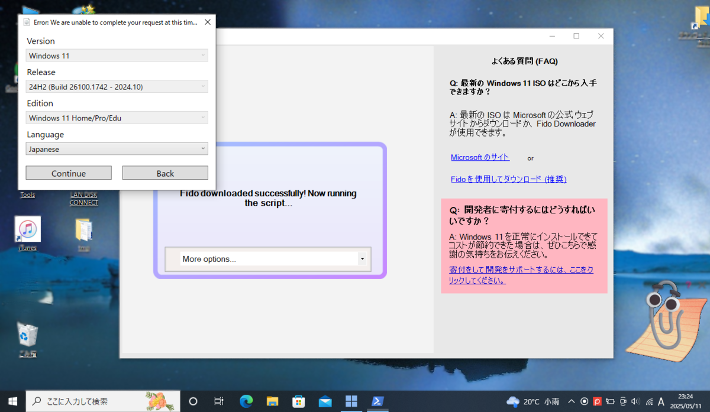Open the weather widget showing 20°C
The image size is (710, 412).
coord(532,401)
